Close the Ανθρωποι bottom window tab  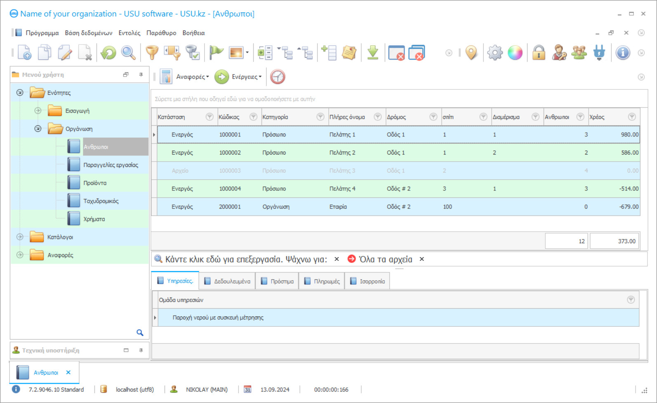(68, 373)
